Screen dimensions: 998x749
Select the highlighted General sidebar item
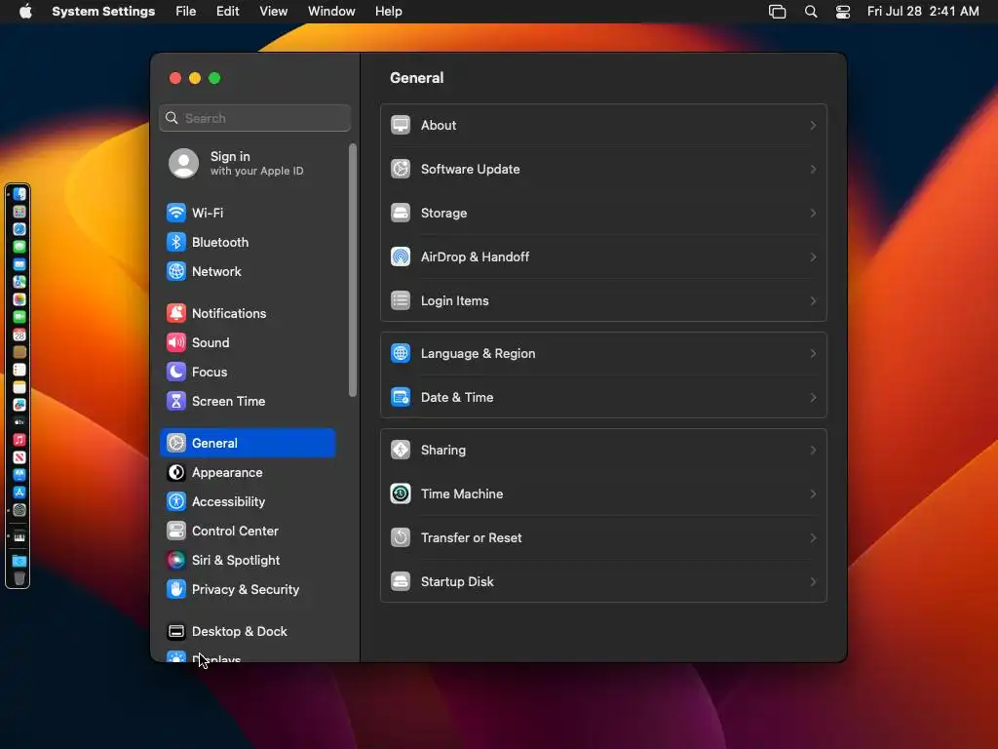248,444
